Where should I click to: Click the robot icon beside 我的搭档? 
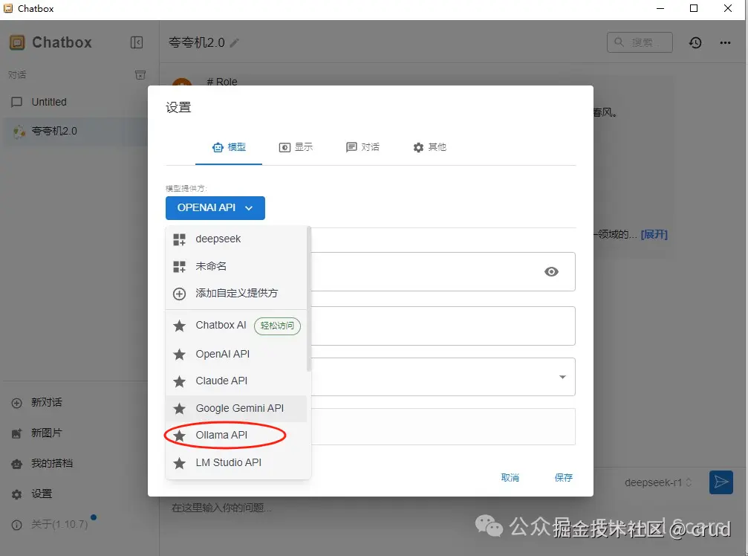click(x=16, y=464)
